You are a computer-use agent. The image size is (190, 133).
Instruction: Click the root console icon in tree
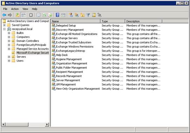[4, 21]
